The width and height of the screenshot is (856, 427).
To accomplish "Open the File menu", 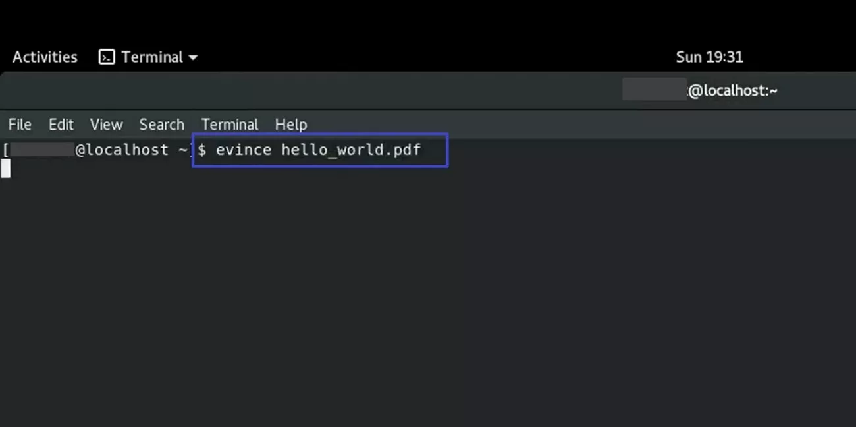I will tap(19, 125).
